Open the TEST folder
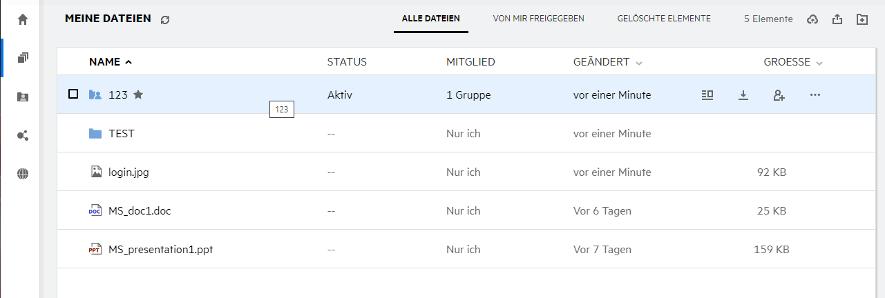Screen dimensions: 885x298 [121, 134]
